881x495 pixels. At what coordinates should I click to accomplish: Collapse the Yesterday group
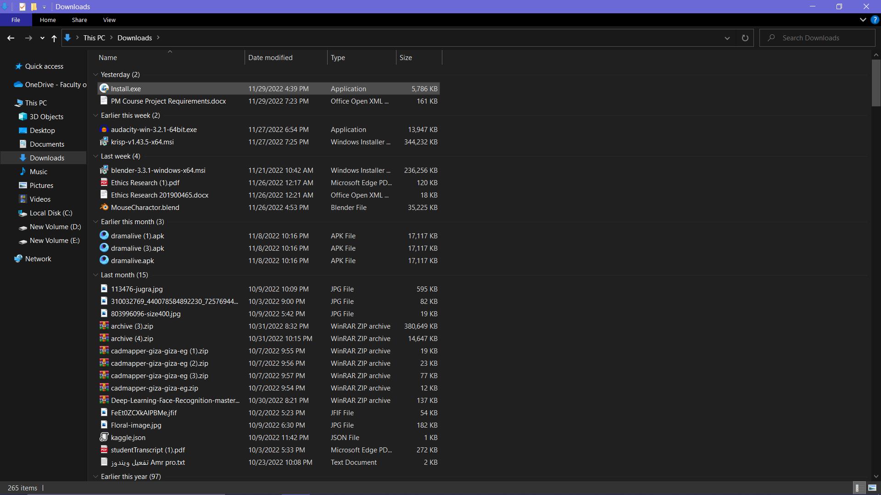(x=95, y=75)
